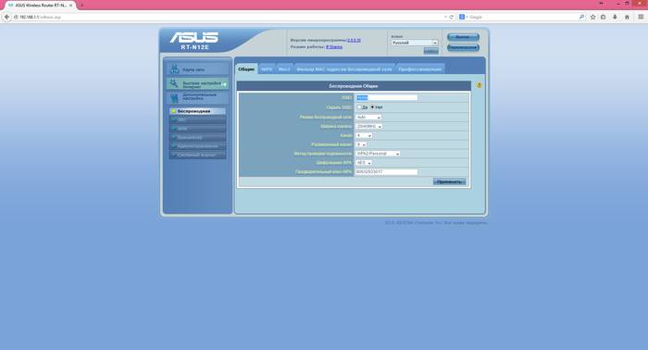Select WAN in the sidebar submenu

[197, 129]
